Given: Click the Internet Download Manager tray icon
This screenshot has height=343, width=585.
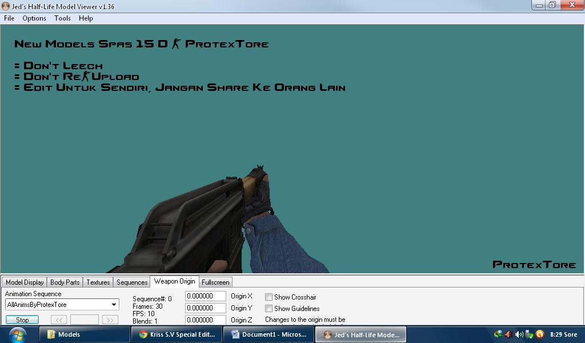Looking at the screenshot, I should pos(498,334).
